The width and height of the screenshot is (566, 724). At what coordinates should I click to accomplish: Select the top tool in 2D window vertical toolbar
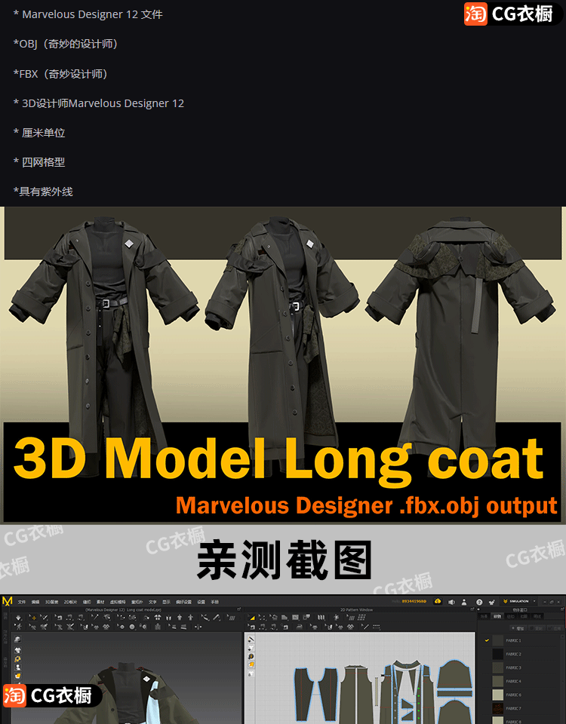click(251, 639)
